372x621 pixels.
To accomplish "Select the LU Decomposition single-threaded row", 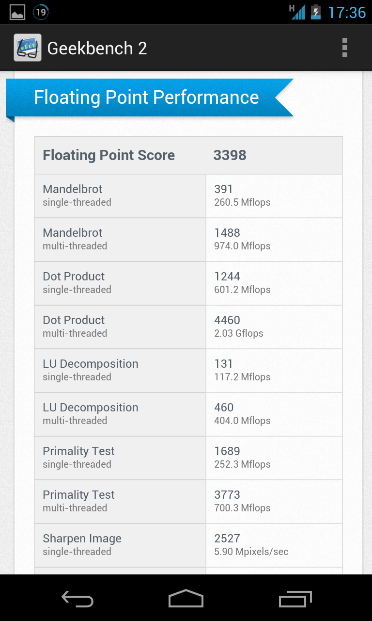I will pos(188,371).
